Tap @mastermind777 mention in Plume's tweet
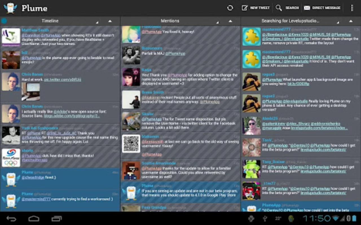The image size is (361, 225). [36, 199]
